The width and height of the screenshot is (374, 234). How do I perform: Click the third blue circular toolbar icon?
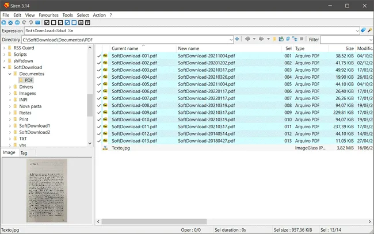pos(17,22)
